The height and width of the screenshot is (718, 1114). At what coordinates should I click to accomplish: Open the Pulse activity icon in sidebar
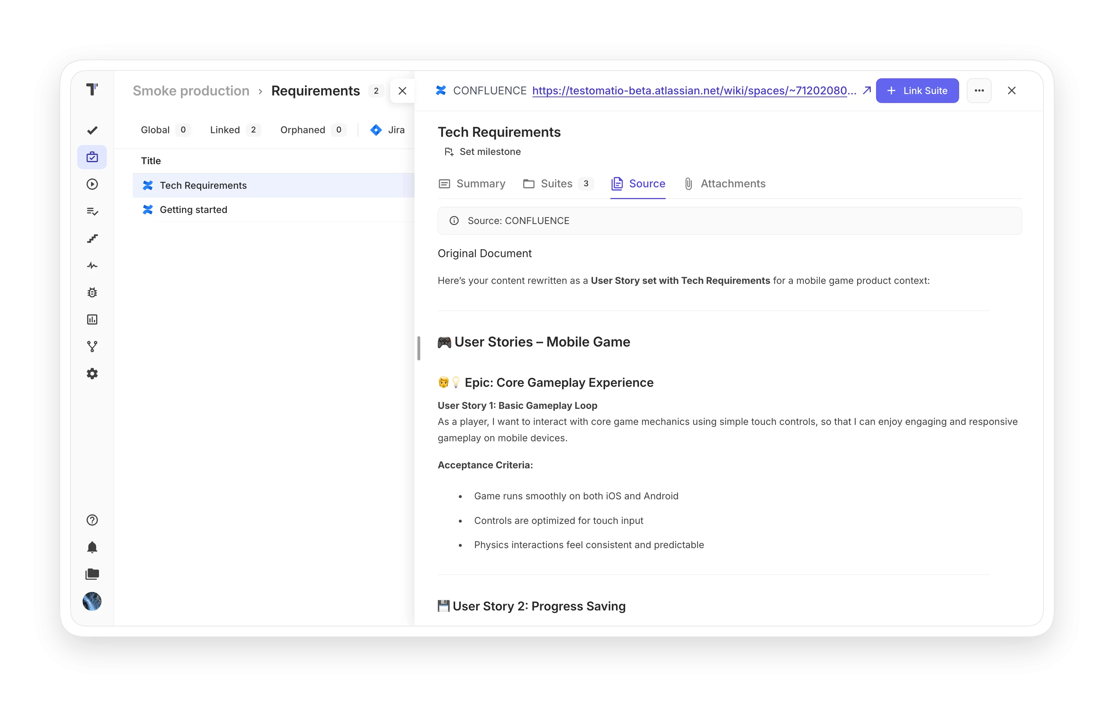(x=92, y=265)
